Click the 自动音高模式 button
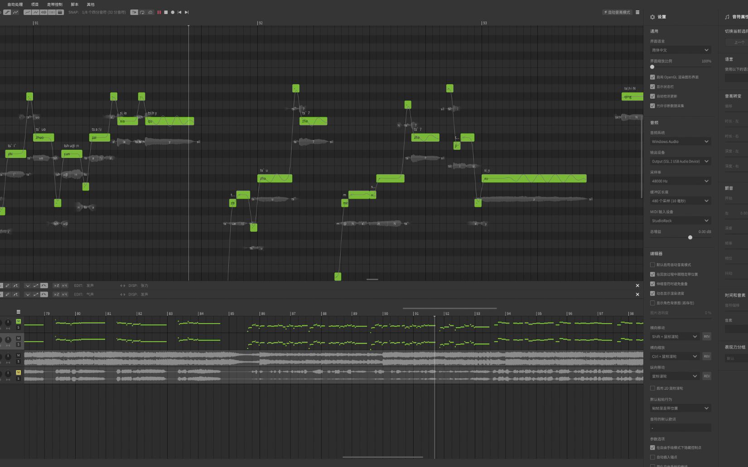This screenshot has width=748, height=467. pyautogui.click(x=617, y=12)
